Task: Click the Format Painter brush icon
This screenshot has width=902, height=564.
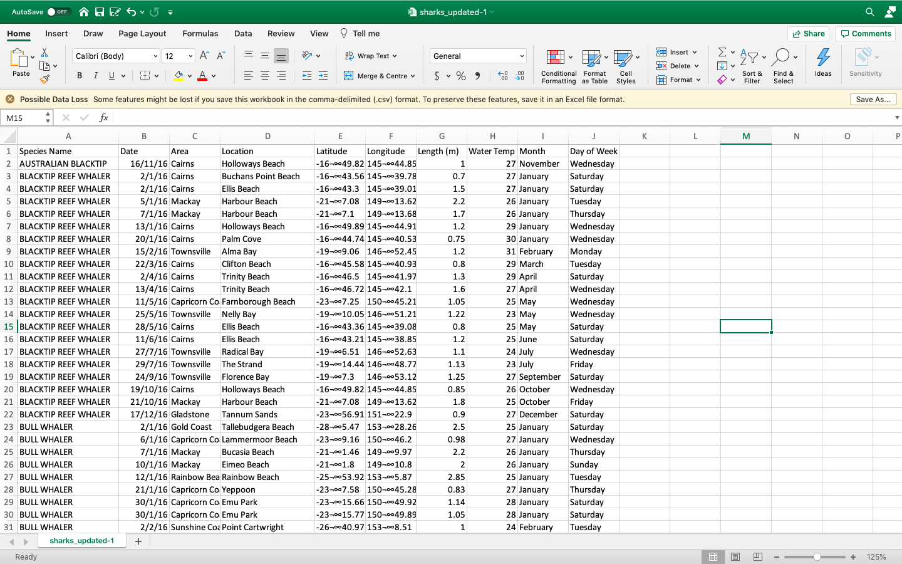Action: tap(44, 80)
